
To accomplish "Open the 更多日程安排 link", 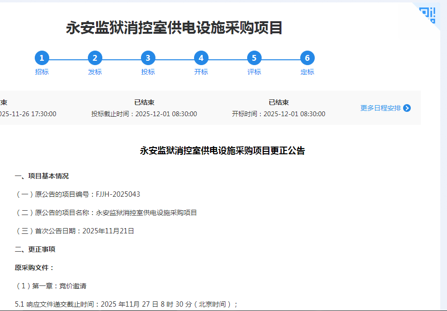I will [x=380, y=108].
